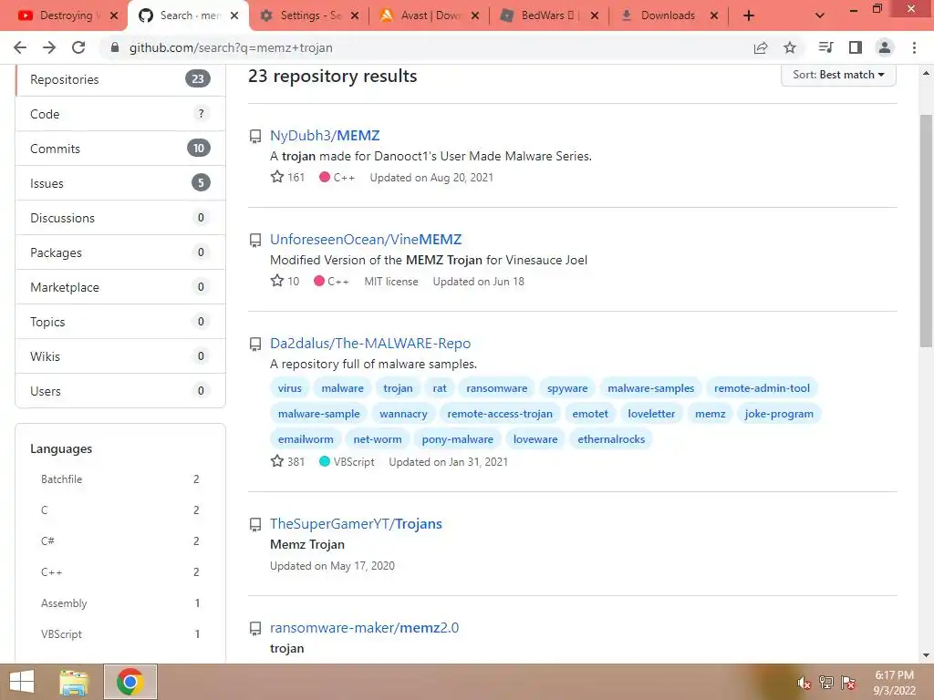934x700 pixels.
Task: Share this page icon in address bar
Action: (761, 47)
